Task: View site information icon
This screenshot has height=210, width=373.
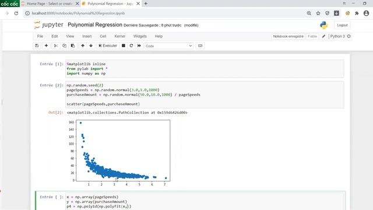Action: click(27, 13)
